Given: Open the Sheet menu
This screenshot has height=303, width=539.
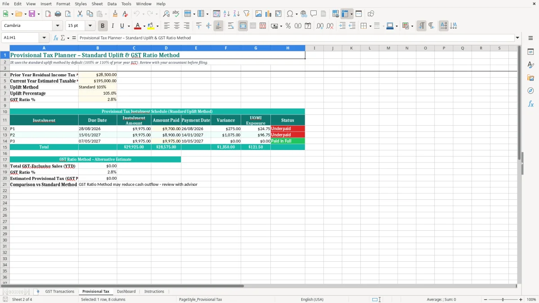Looking at the screenshot, I should [97, 4].
